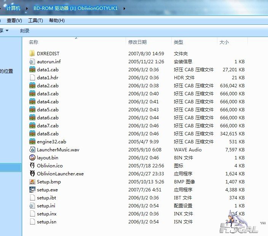Viewport: 268px width, 236px height.
Task: Select the setup.exe installer icon
Action: pos(32,189)
